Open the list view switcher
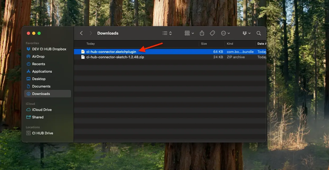Image resolution: width=329 pixels, height=170 pixels. click(167, 33)
